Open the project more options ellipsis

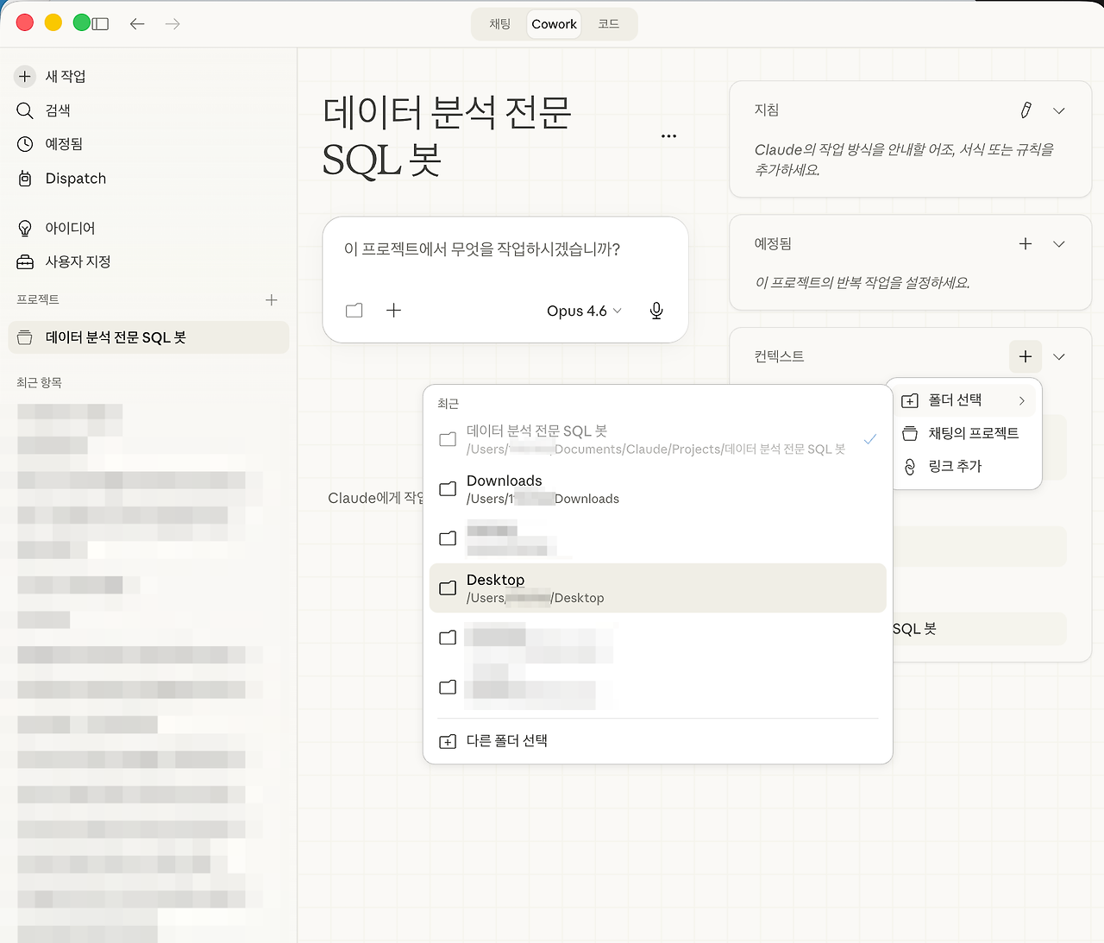668,136
